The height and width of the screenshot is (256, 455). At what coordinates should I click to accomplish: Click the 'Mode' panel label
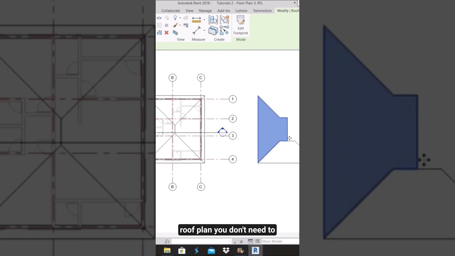(x=241, y=39)
